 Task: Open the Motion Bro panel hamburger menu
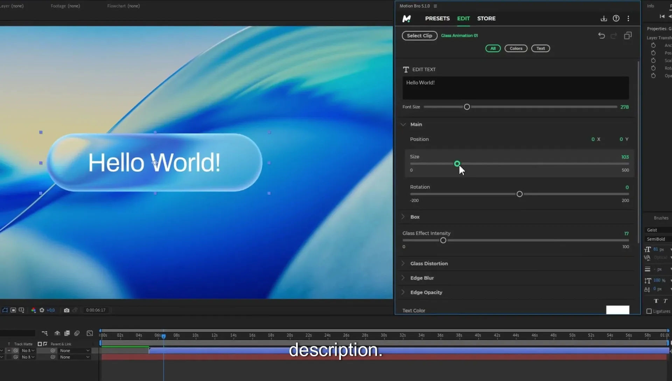click(435, 6)
